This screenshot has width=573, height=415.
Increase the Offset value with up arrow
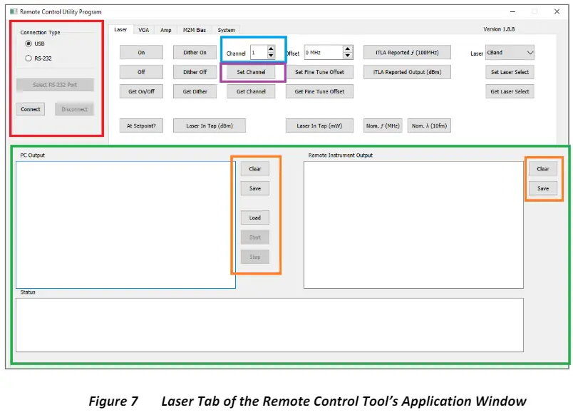tap(348, 49)
